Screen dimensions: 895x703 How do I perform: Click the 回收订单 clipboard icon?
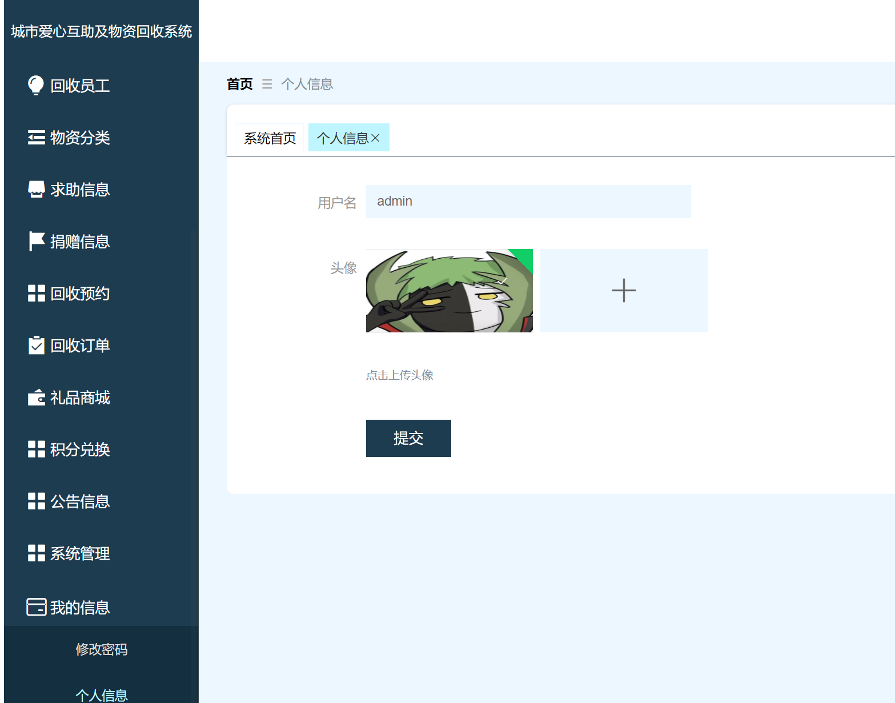pos(35,345)
